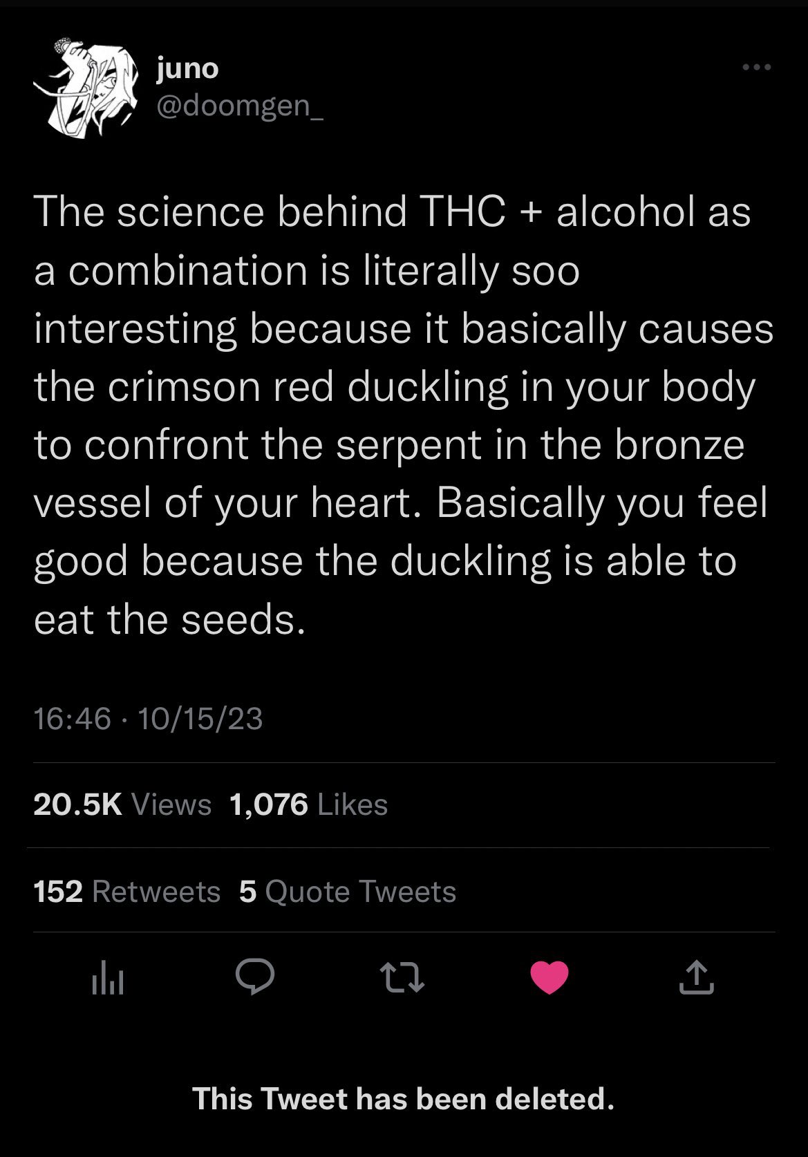The image size is (808, 1157).
Task: Tap the @doomgen_ handle
Action: (240, 106)
